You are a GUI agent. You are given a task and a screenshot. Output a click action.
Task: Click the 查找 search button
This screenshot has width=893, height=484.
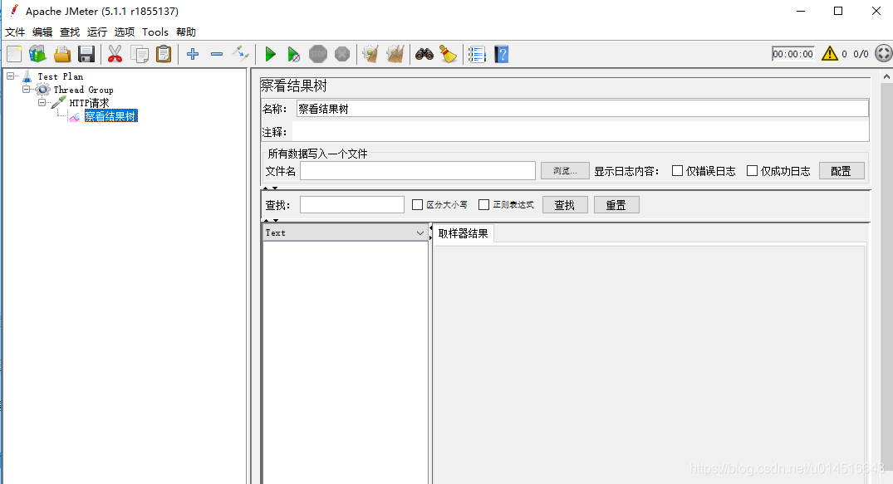pos(564,205)
